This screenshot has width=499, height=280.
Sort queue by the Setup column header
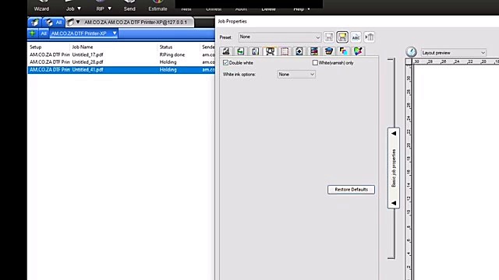pos(36,47)
